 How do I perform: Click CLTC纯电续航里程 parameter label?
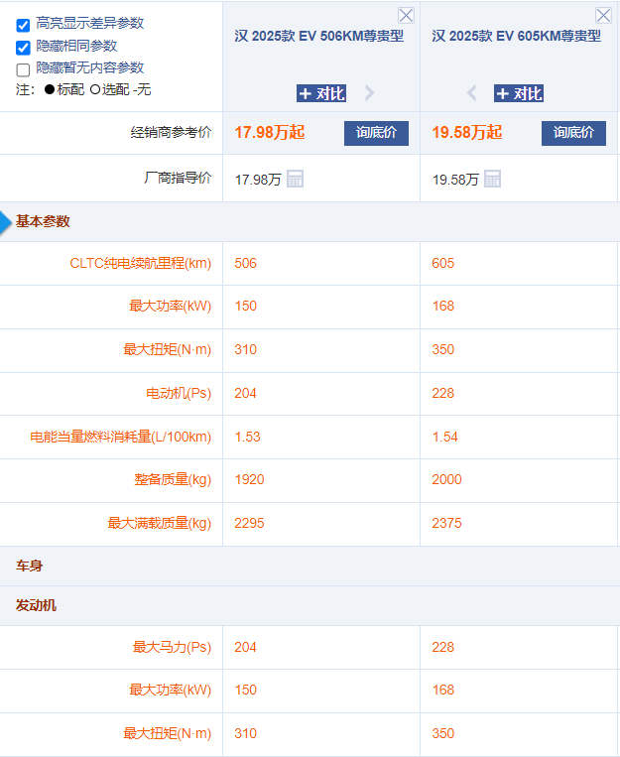pyautogui.click(x=140, y=263)
